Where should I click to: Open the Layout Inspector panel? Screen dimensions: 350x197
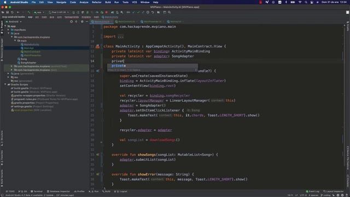[334, 192]
